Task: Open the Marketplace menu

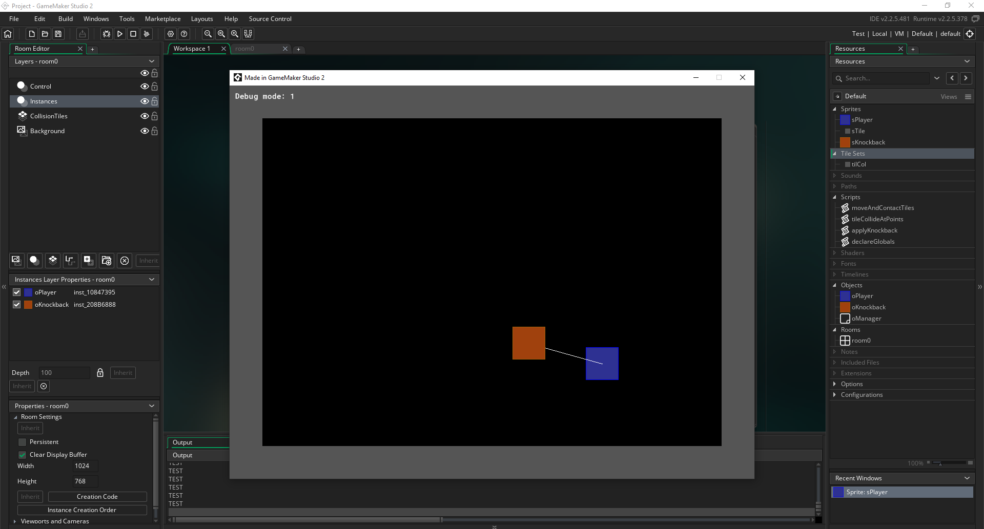Action: (x=162, y=18)
